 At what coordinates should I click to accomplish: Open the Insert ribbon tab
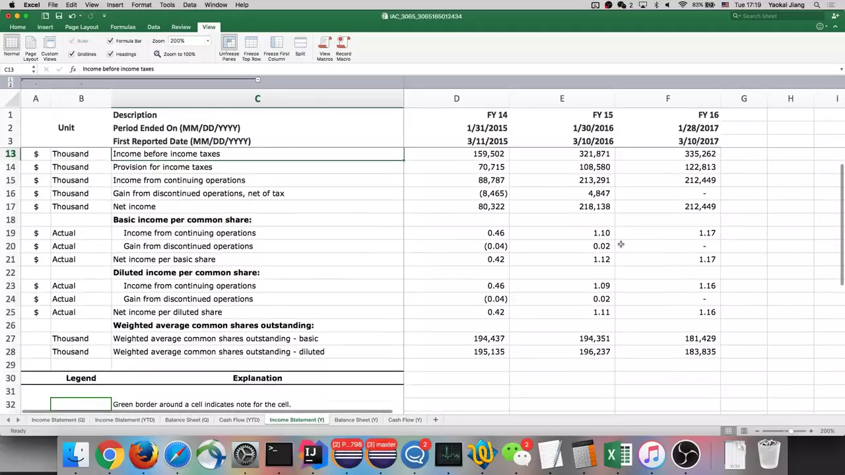click(x=45, y=27)
